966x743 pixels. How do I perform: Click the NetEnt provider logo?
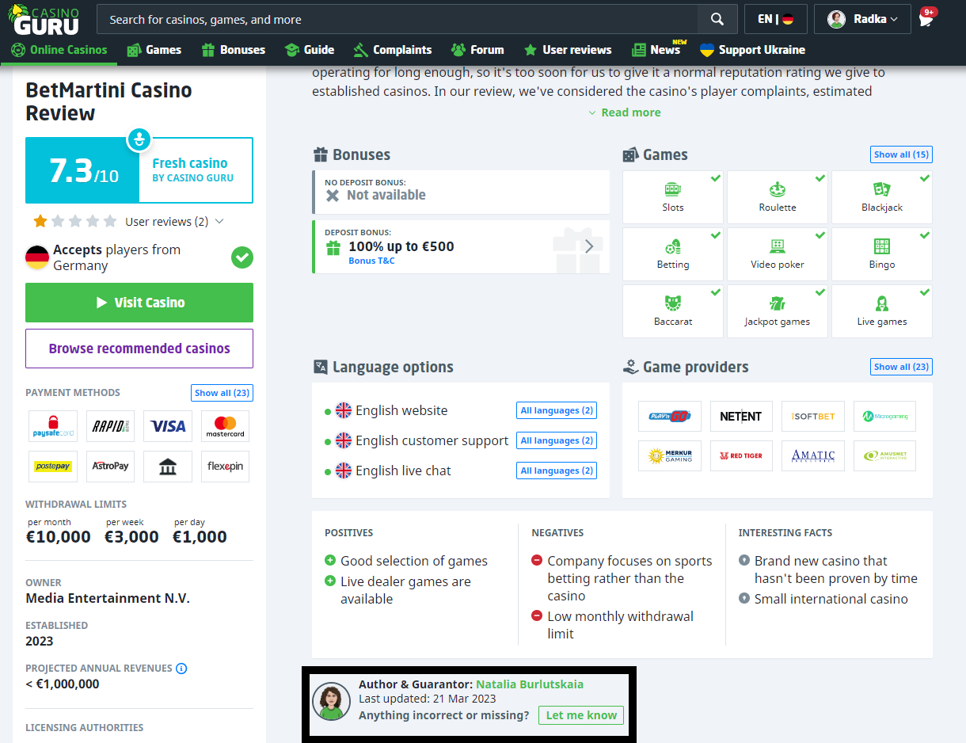click(740, 416)
